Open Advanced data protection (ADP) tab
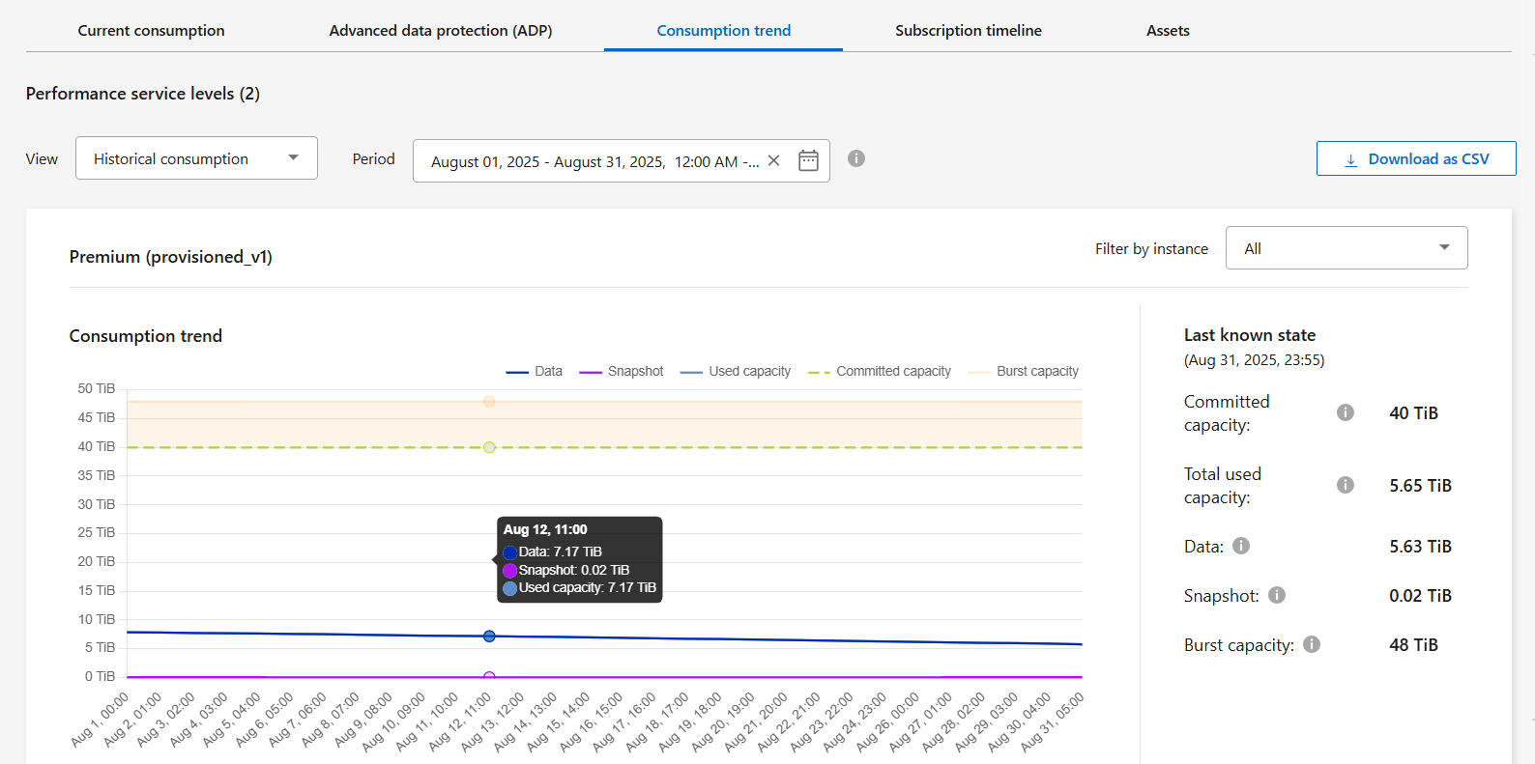The width and height of the screenshot is (1535, 764). click(440, 31)
